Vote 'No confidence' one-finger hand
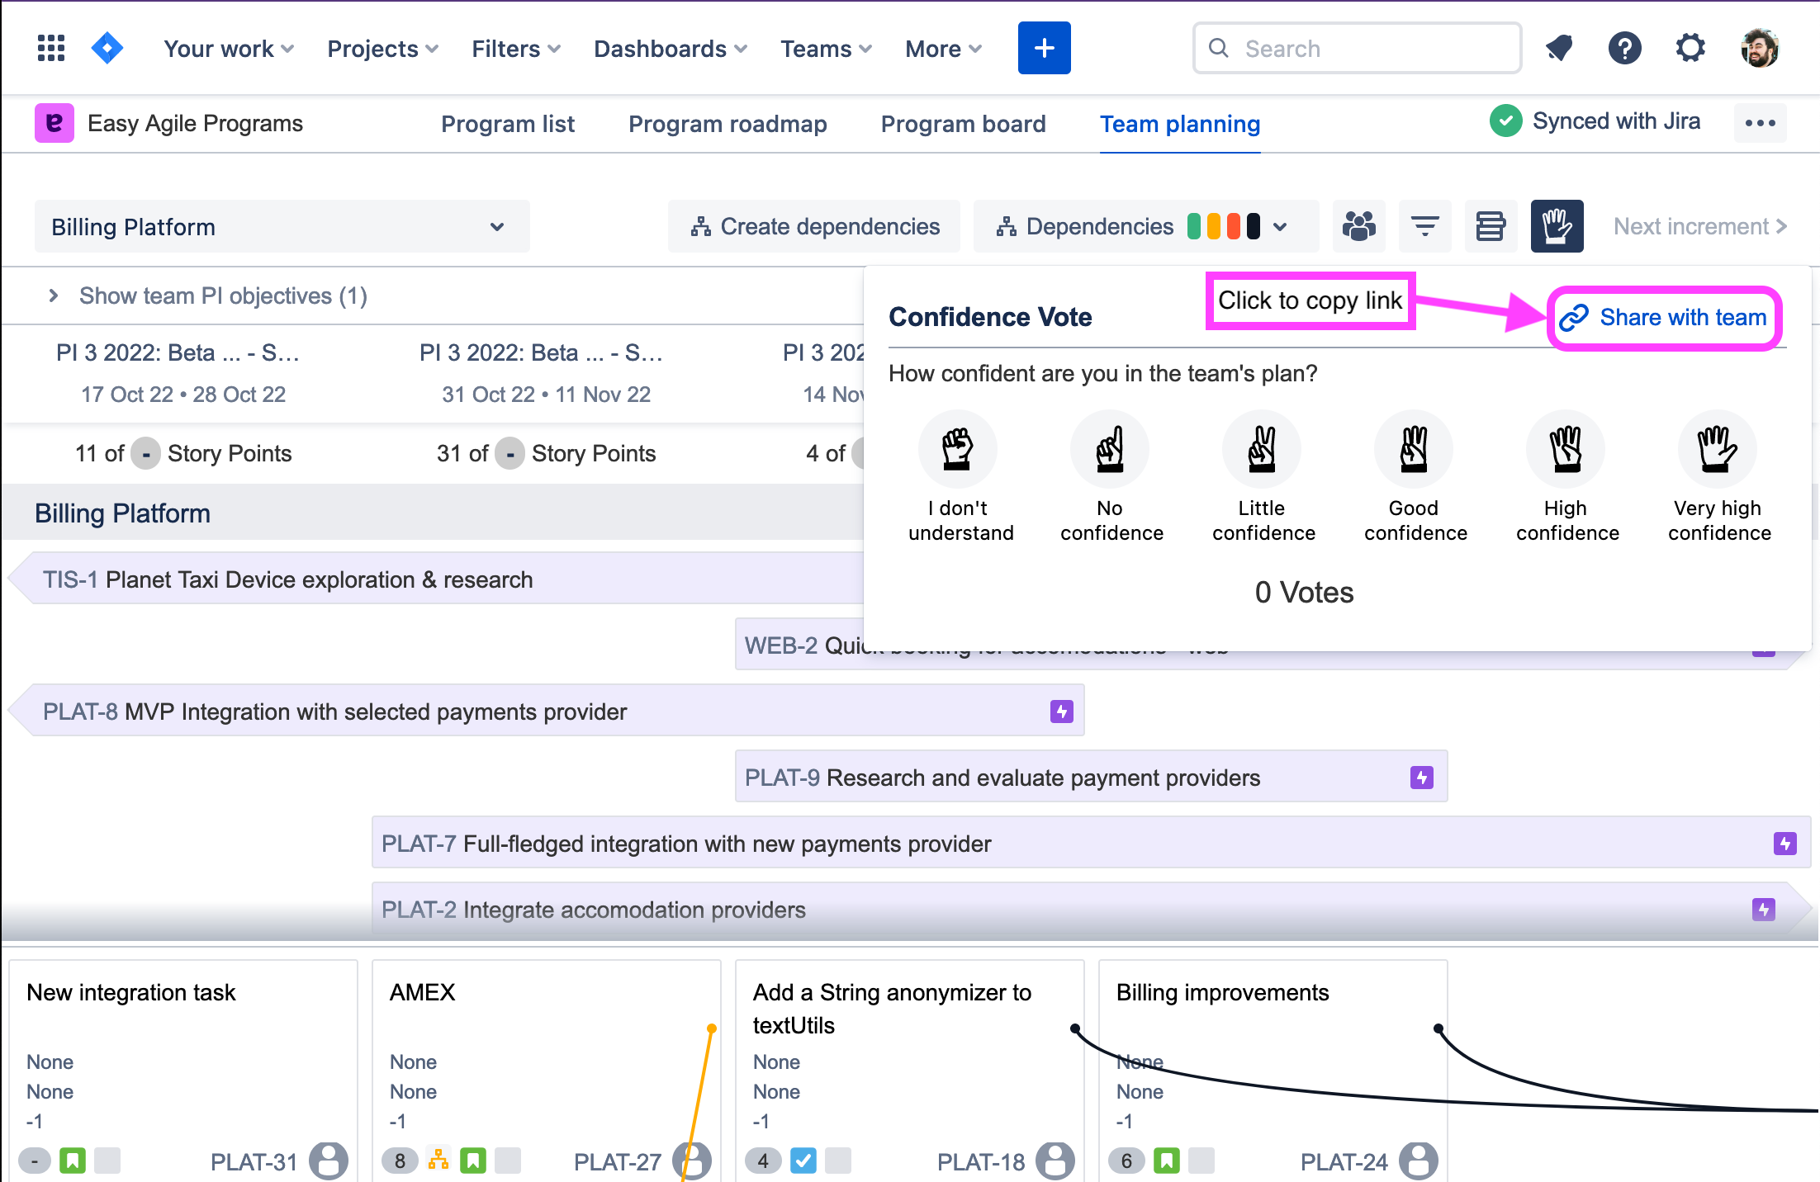Viewport: 1820px width, 1182px height. pyautogui.click(x=1110, y=450)
